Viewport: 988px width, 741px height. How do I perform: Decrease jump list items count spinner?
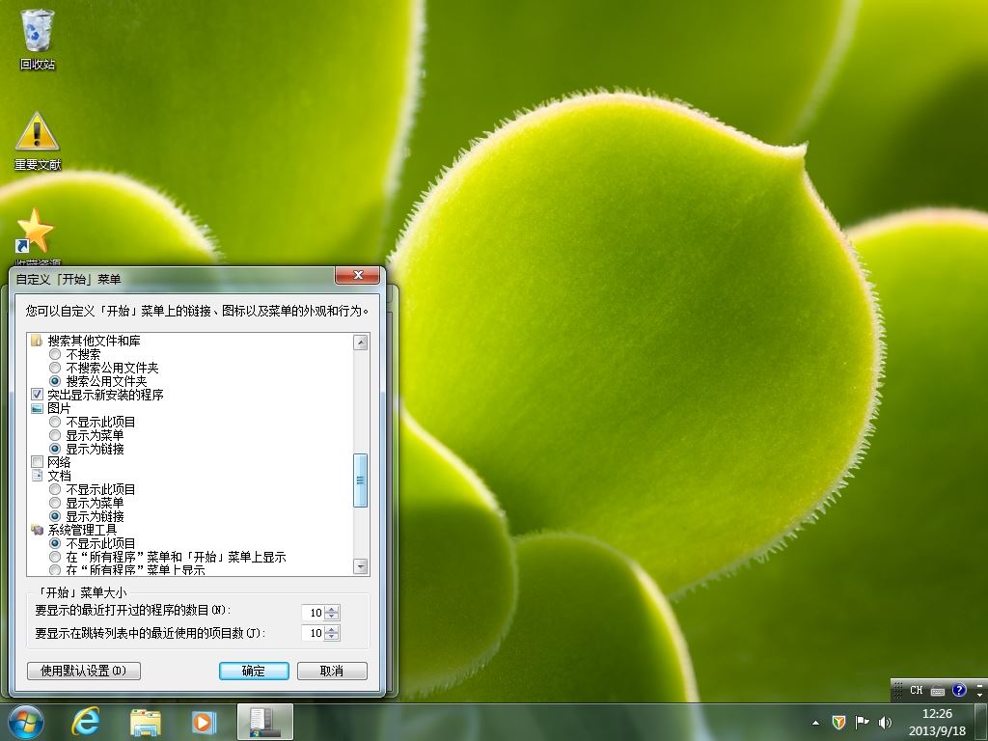pos(332,637)
